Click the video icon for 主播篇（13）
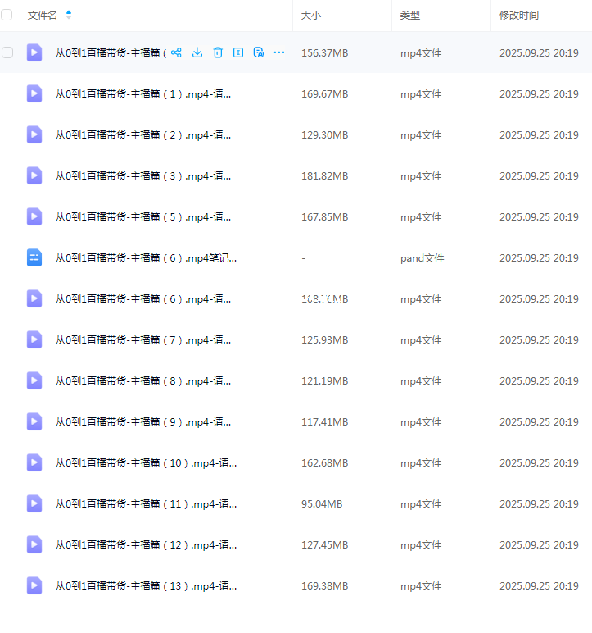592x633 pixels. [34, 585]
